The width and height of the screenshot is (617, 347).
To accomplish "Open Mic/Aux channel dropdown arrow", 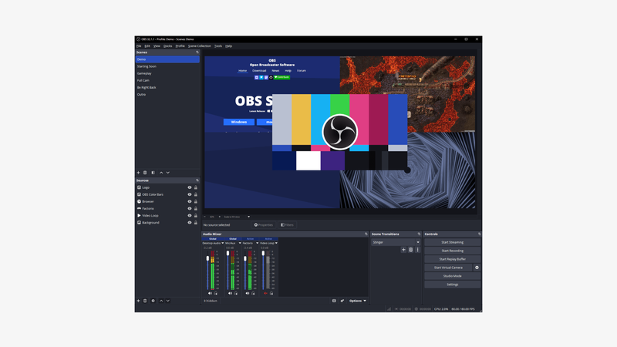I will point(240,243).
